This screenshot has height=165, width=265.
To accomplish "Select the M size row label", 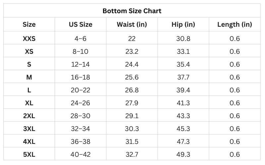I will tap(29, 77).
